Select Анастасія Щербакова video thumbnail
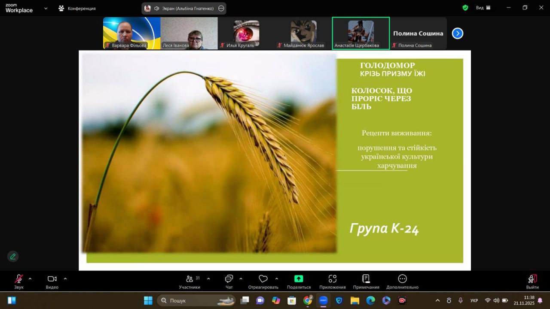This screenshot has width=550, height=309. click(361, 33)
